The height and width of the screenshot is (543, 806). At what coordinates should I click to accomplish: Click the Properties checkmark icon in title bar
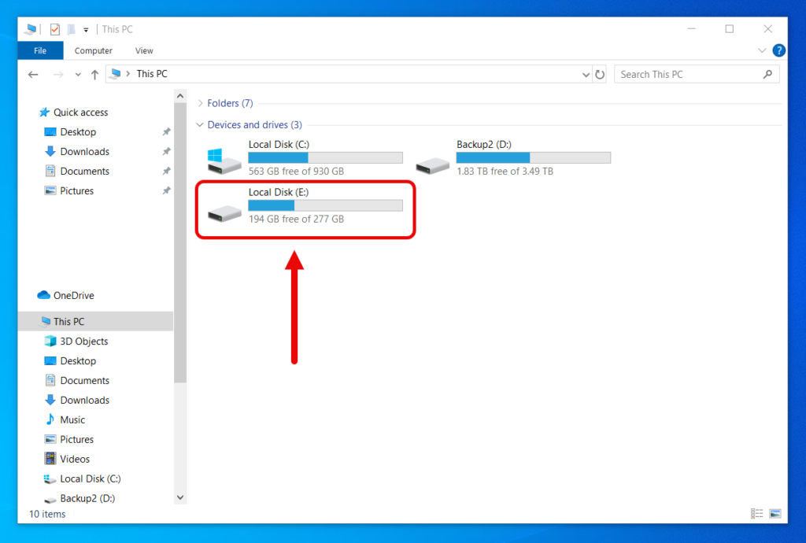click(x=54, y=29)
